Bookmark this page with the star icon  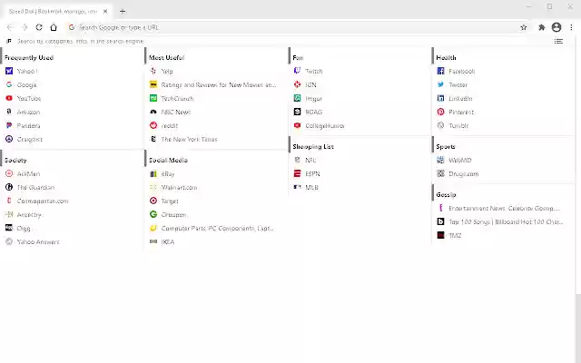(x=524, y=27)
